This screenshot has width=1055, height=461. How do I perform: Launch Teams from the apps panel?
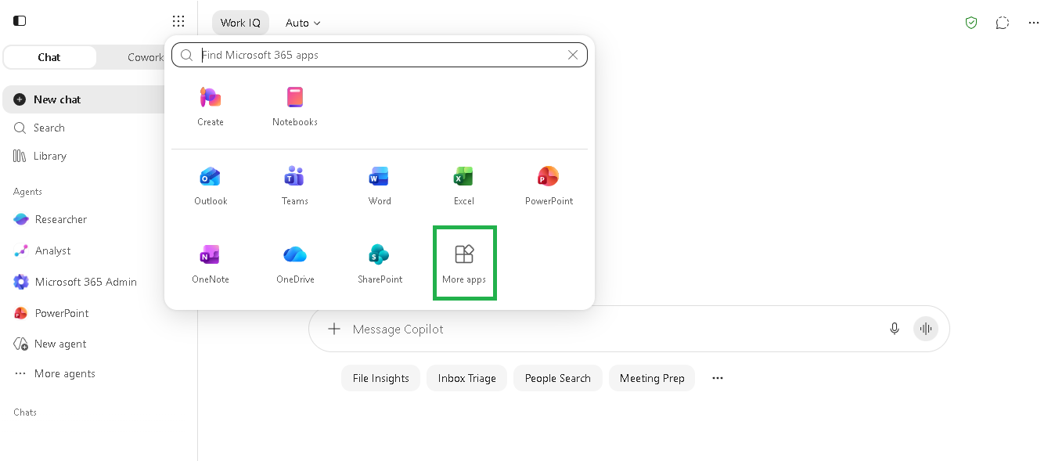click(x=295, y=185)
